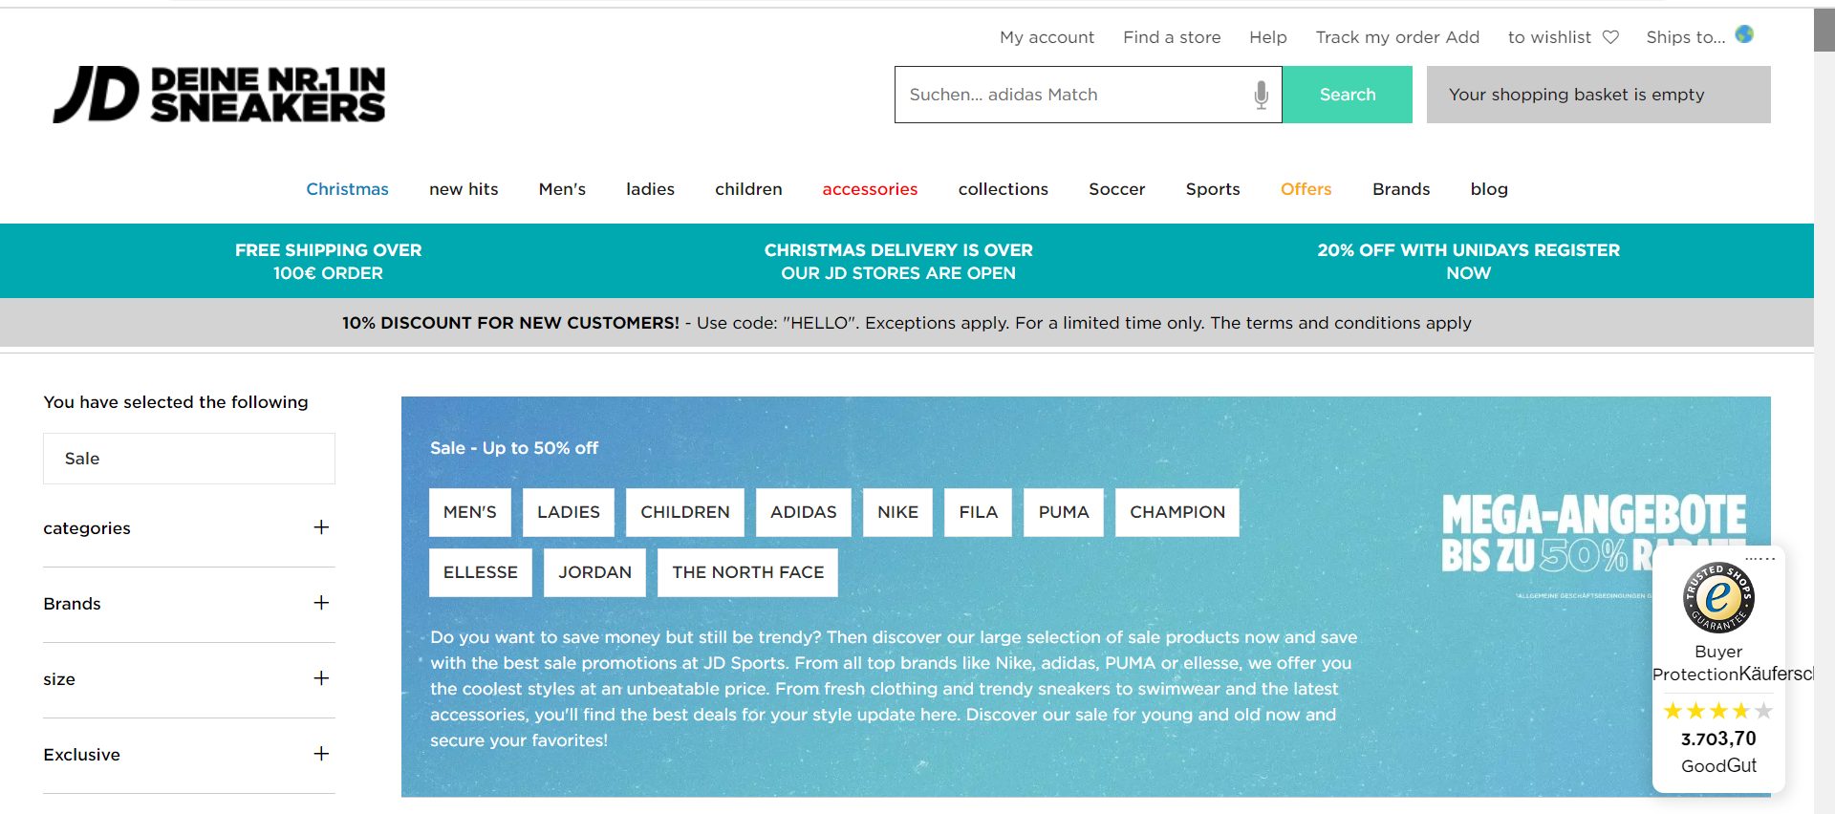Click the Trusted Shops star rating
Viewport: 1835px width, 814px height.
pos(1717,711)
